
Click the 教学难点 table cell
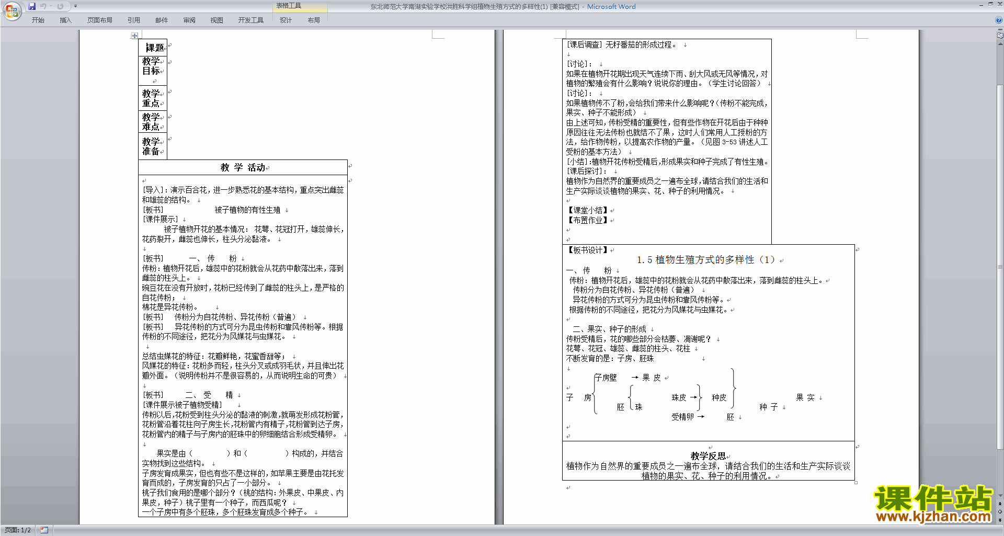153,122
